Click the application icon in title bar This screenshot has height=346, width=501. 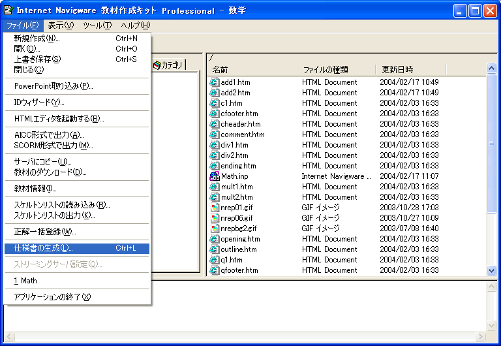click(8, 10)
